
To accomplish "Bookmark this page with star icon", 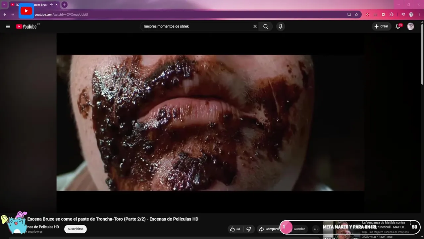I will tap(356, 15).
